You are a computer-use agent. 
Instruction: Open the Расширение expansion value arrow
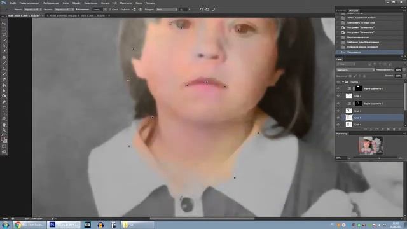[x=105, y=10]
